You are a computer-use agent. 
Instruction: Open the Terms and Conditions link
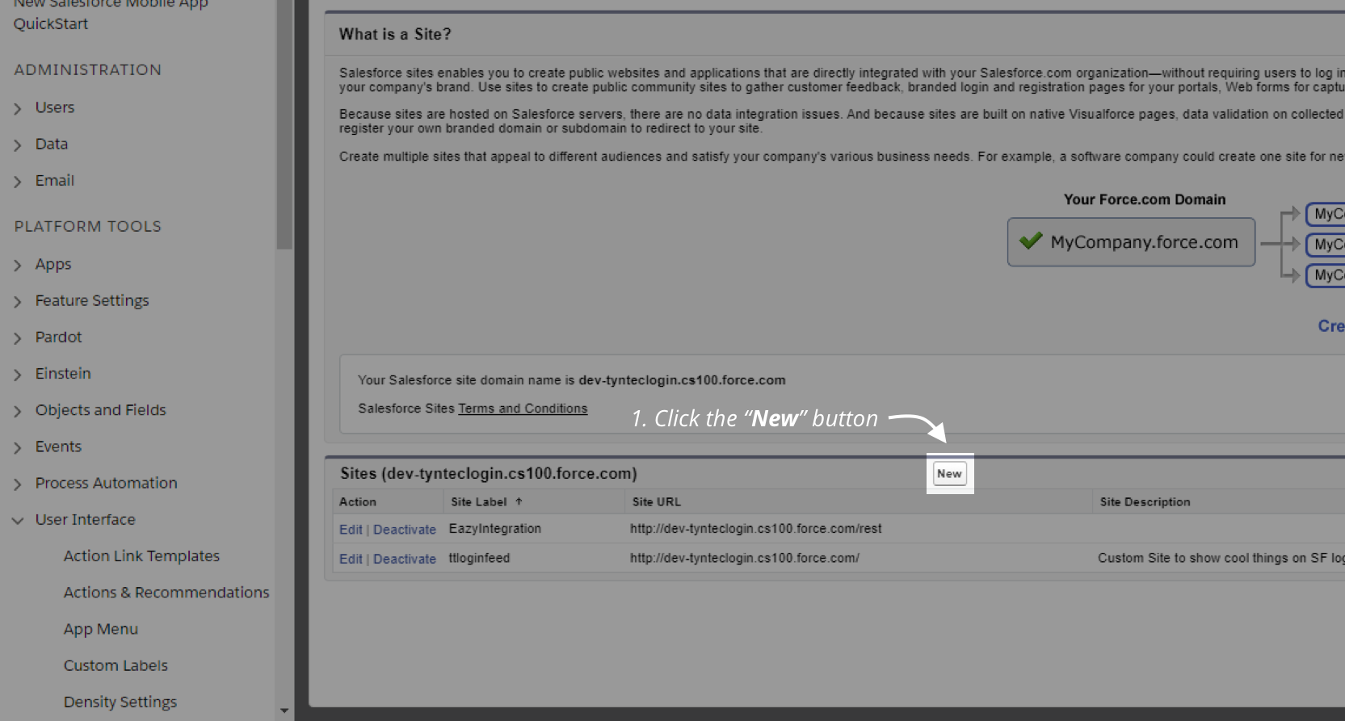[x=523, y=409]
